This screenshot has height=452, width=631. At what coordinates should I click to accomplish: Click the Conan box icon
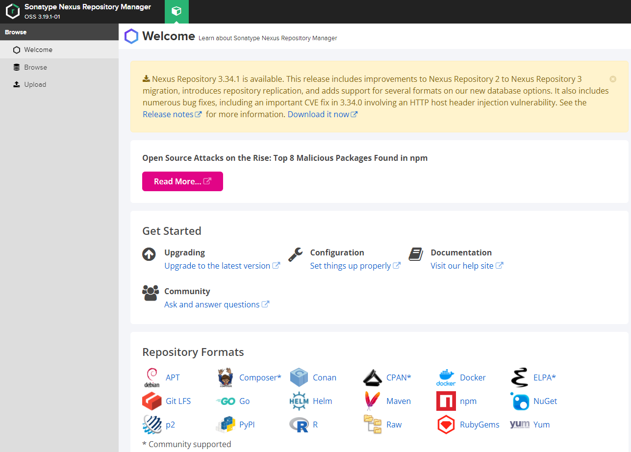pyautogui.click(x=299, y=377)
